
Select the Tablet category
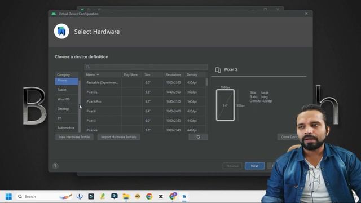[x=67, y=90]
